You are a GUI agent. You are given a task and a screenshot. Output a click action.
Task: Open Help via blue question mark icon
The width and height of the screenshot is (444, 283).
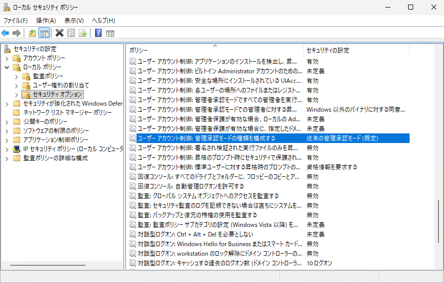tap(98, 33)
